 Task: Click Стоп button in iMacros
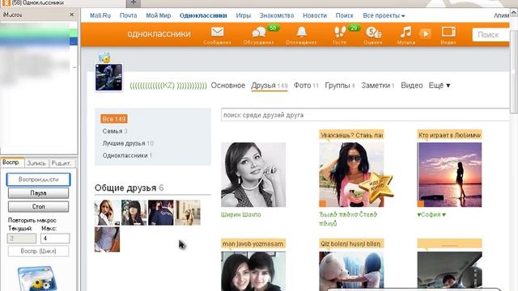(x=38, y=207)
